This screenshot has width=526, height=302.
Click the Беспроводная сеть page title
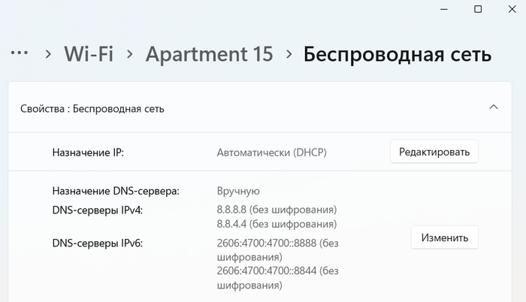click(398, 54)
